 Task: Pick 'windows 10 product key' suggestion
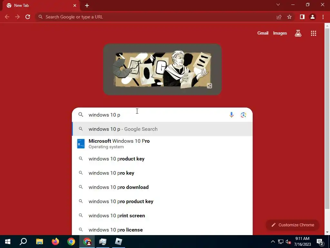[162, 159]
